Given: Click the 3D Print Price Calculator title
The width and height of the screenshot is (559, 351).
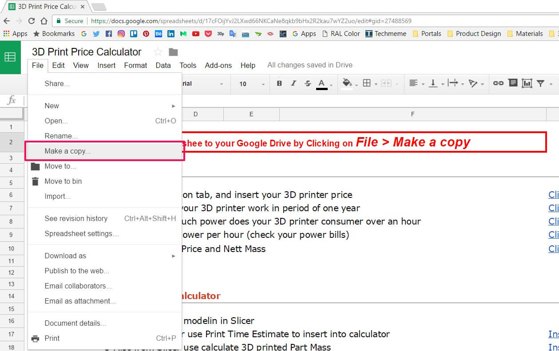Looking at the screenshot, I should [87, 52].
